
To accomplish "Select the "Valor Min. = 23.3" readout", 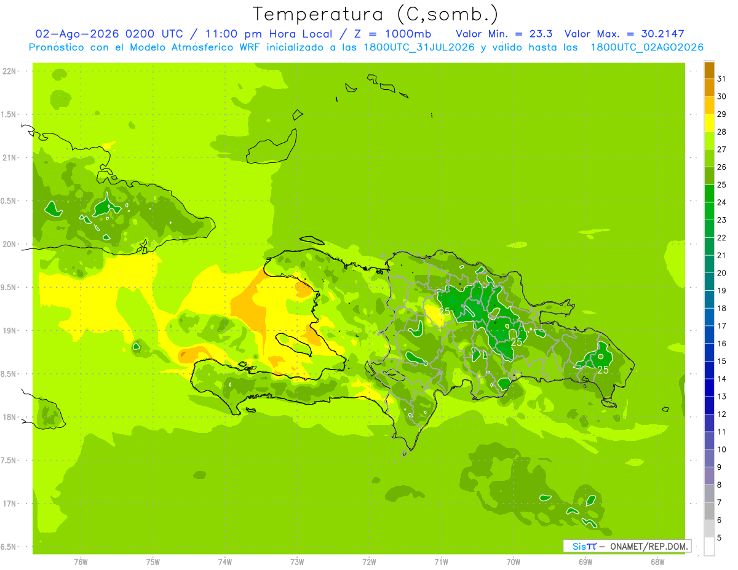I will [503, 34].
